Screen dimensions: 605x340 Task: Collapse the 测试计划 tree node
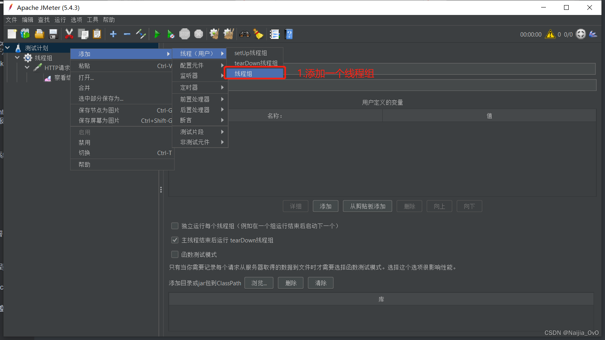coord(7,48)
